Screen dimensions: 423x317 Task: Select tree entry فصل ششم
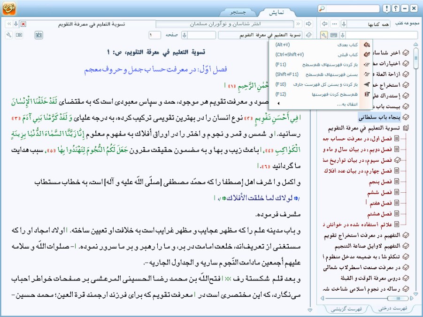(379, 192)
